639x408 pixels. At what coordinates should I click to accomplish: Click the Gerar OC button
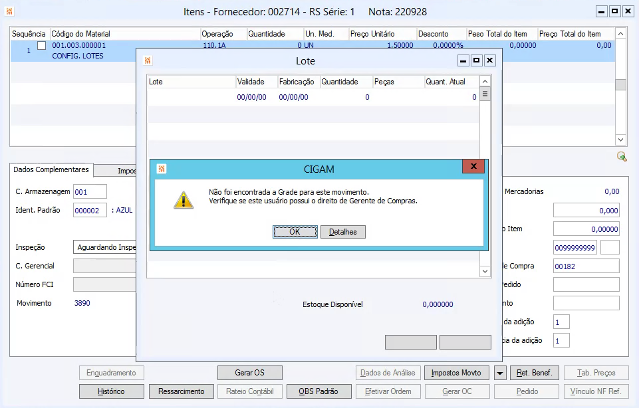(x=456, y=391)
